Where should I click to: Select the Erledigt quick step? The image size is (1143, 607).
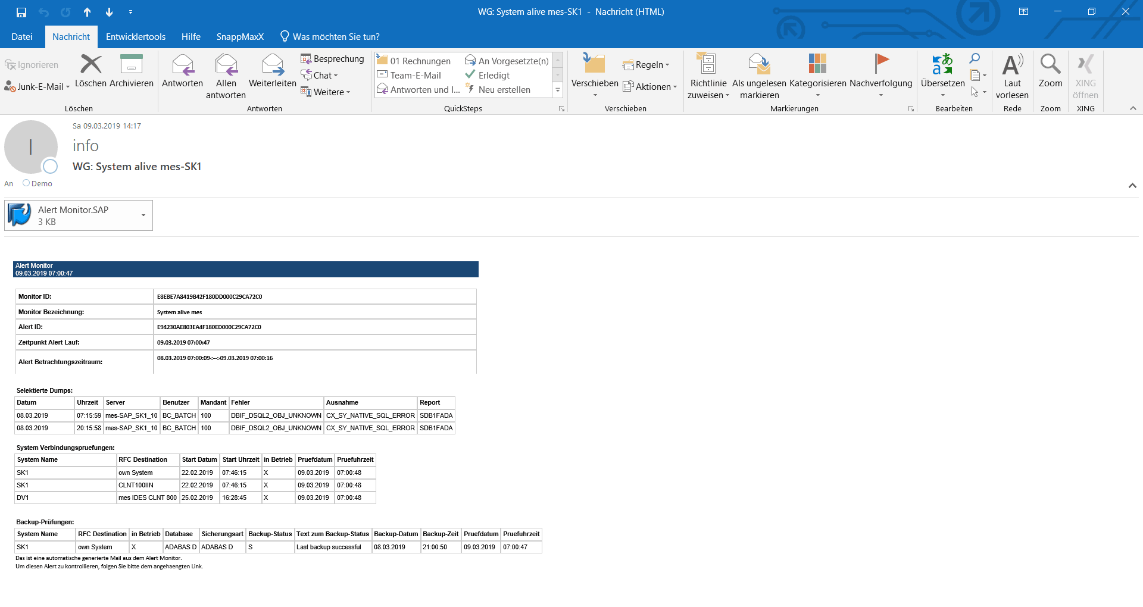tap(488, 76)
